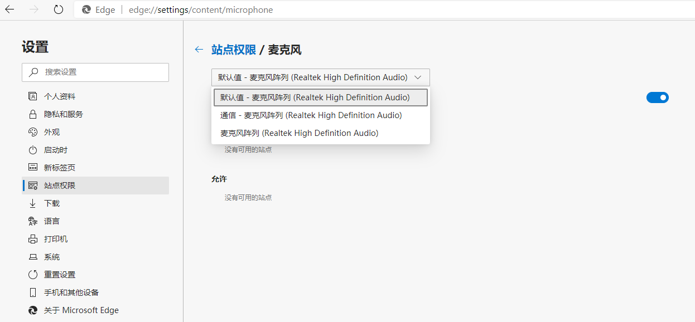The width and height of the screenshot is (695, 322).
Task: Open 语言 settings page
Action: point(95,221)
